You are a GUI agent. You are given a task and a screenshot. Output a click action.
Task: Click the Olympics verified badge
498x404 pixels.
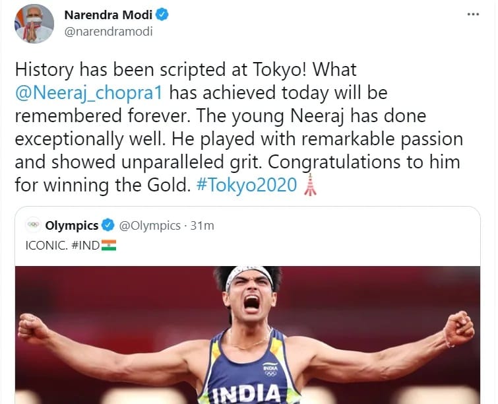108,225
